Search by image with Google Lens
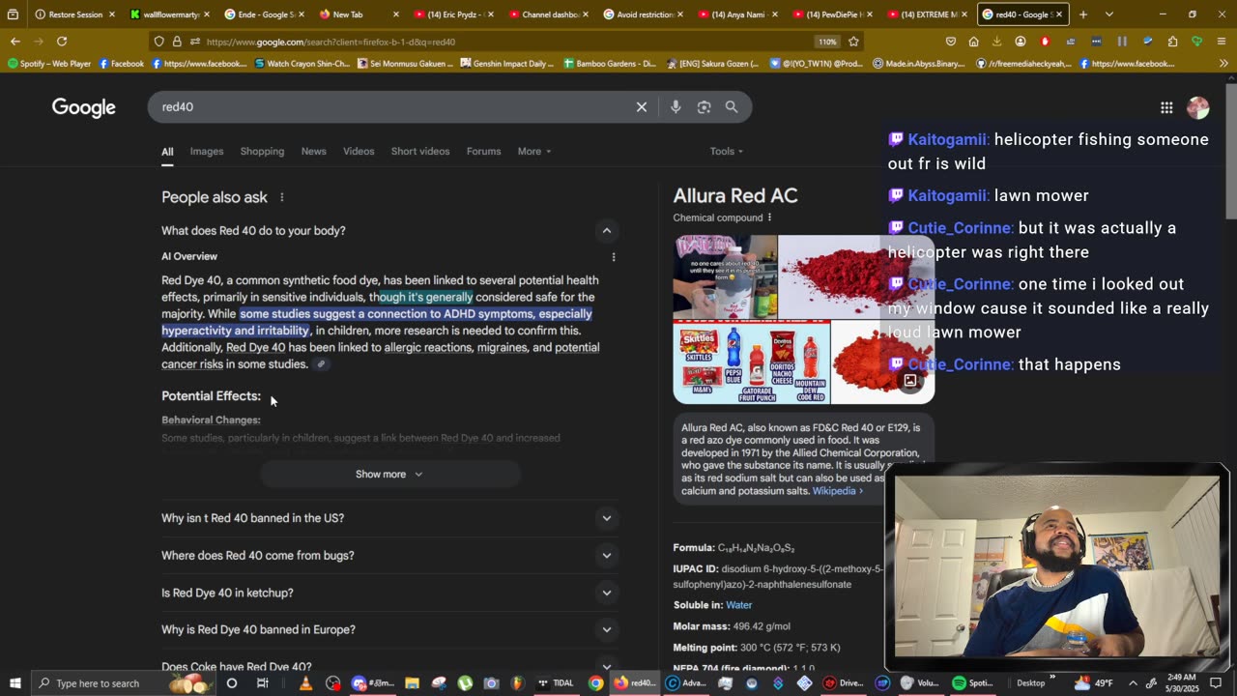 point(704,107)
